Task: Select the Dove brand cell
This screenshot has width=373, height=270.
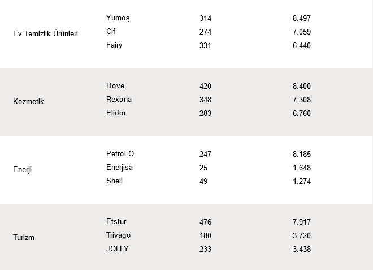Action: (115, 86)
